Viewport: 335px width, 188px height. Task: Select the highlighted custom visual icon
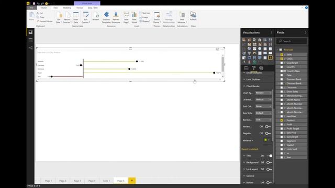tap(270, 57)
